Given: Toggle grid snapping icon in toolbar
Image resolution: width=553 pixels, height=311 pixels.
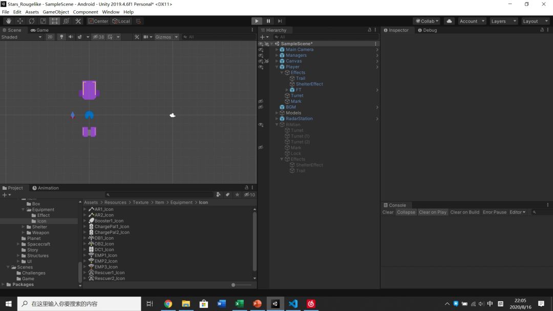Looking at the screenshot, I should [138, 21].
